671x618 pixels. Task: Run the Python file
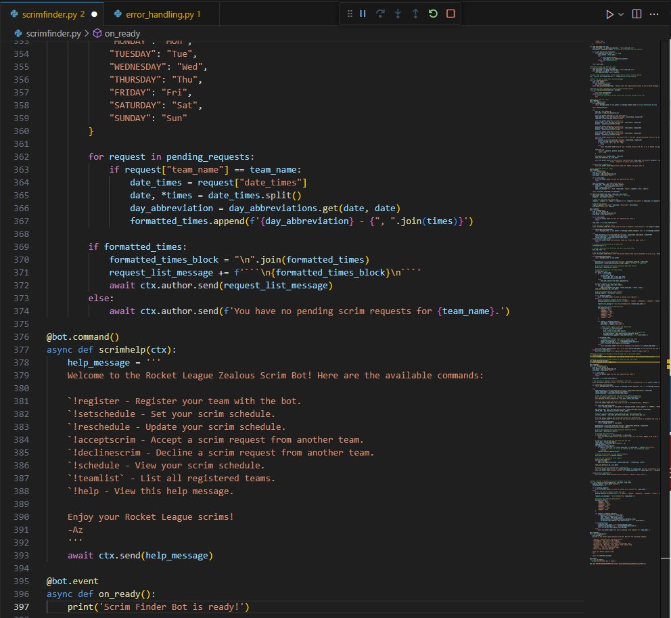(x=609, y=14)
